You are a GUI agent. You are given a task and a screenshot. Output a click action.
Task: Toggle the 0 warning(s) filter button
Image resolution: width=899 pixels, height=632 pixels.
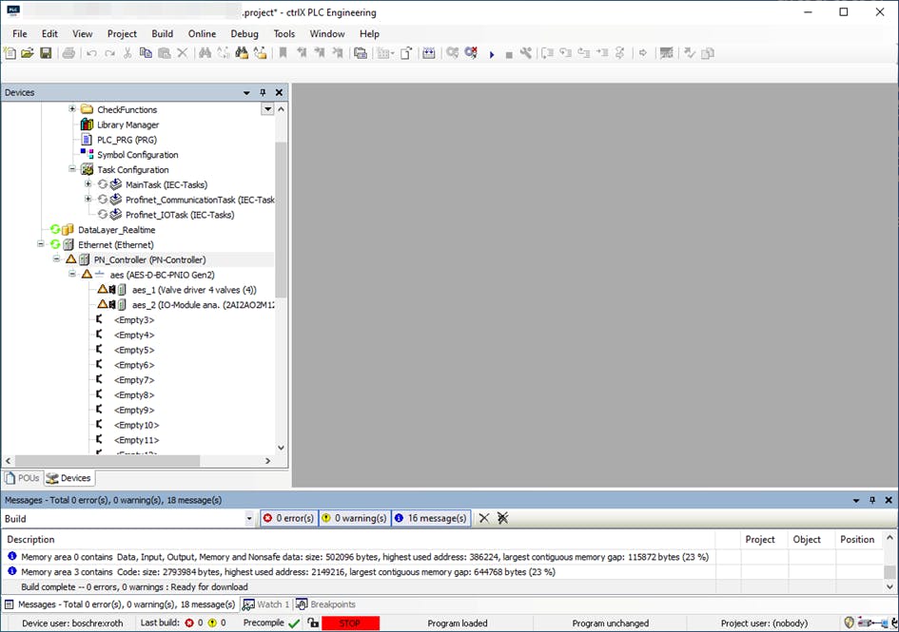354,518
